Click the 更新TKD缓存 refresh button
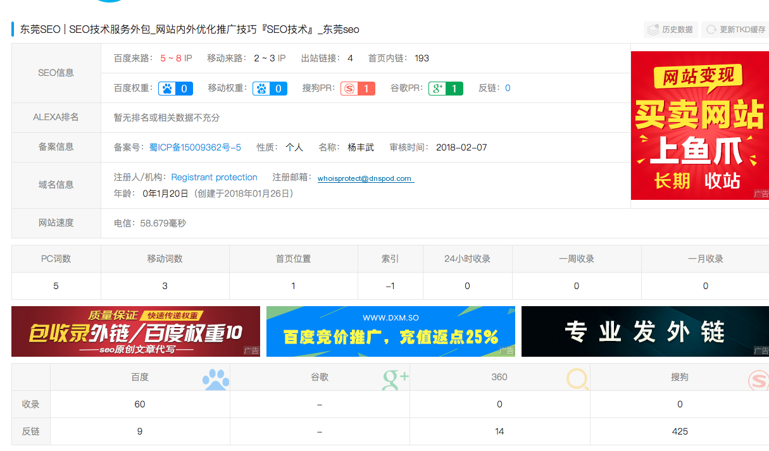The height and width of the screenshot is (451, 769). 735,30
